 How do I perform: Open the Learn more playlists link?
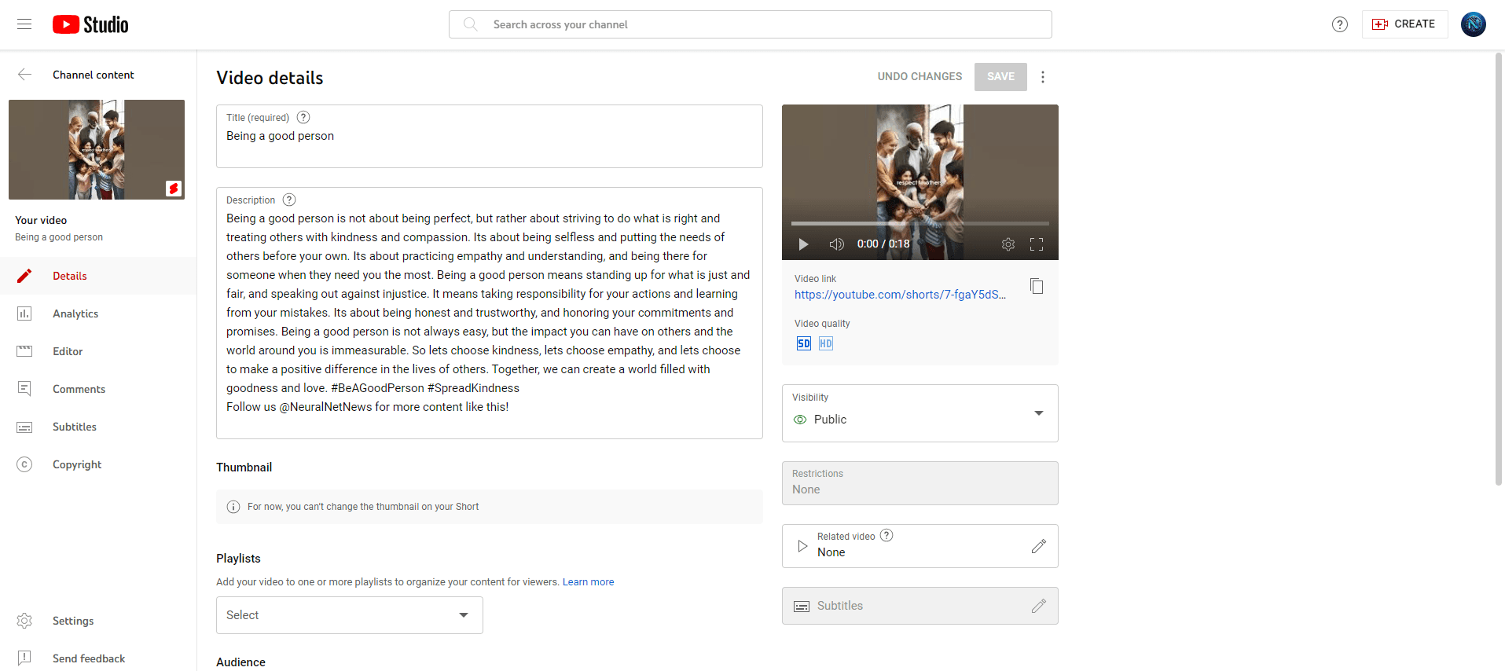[x=588, y=582]
